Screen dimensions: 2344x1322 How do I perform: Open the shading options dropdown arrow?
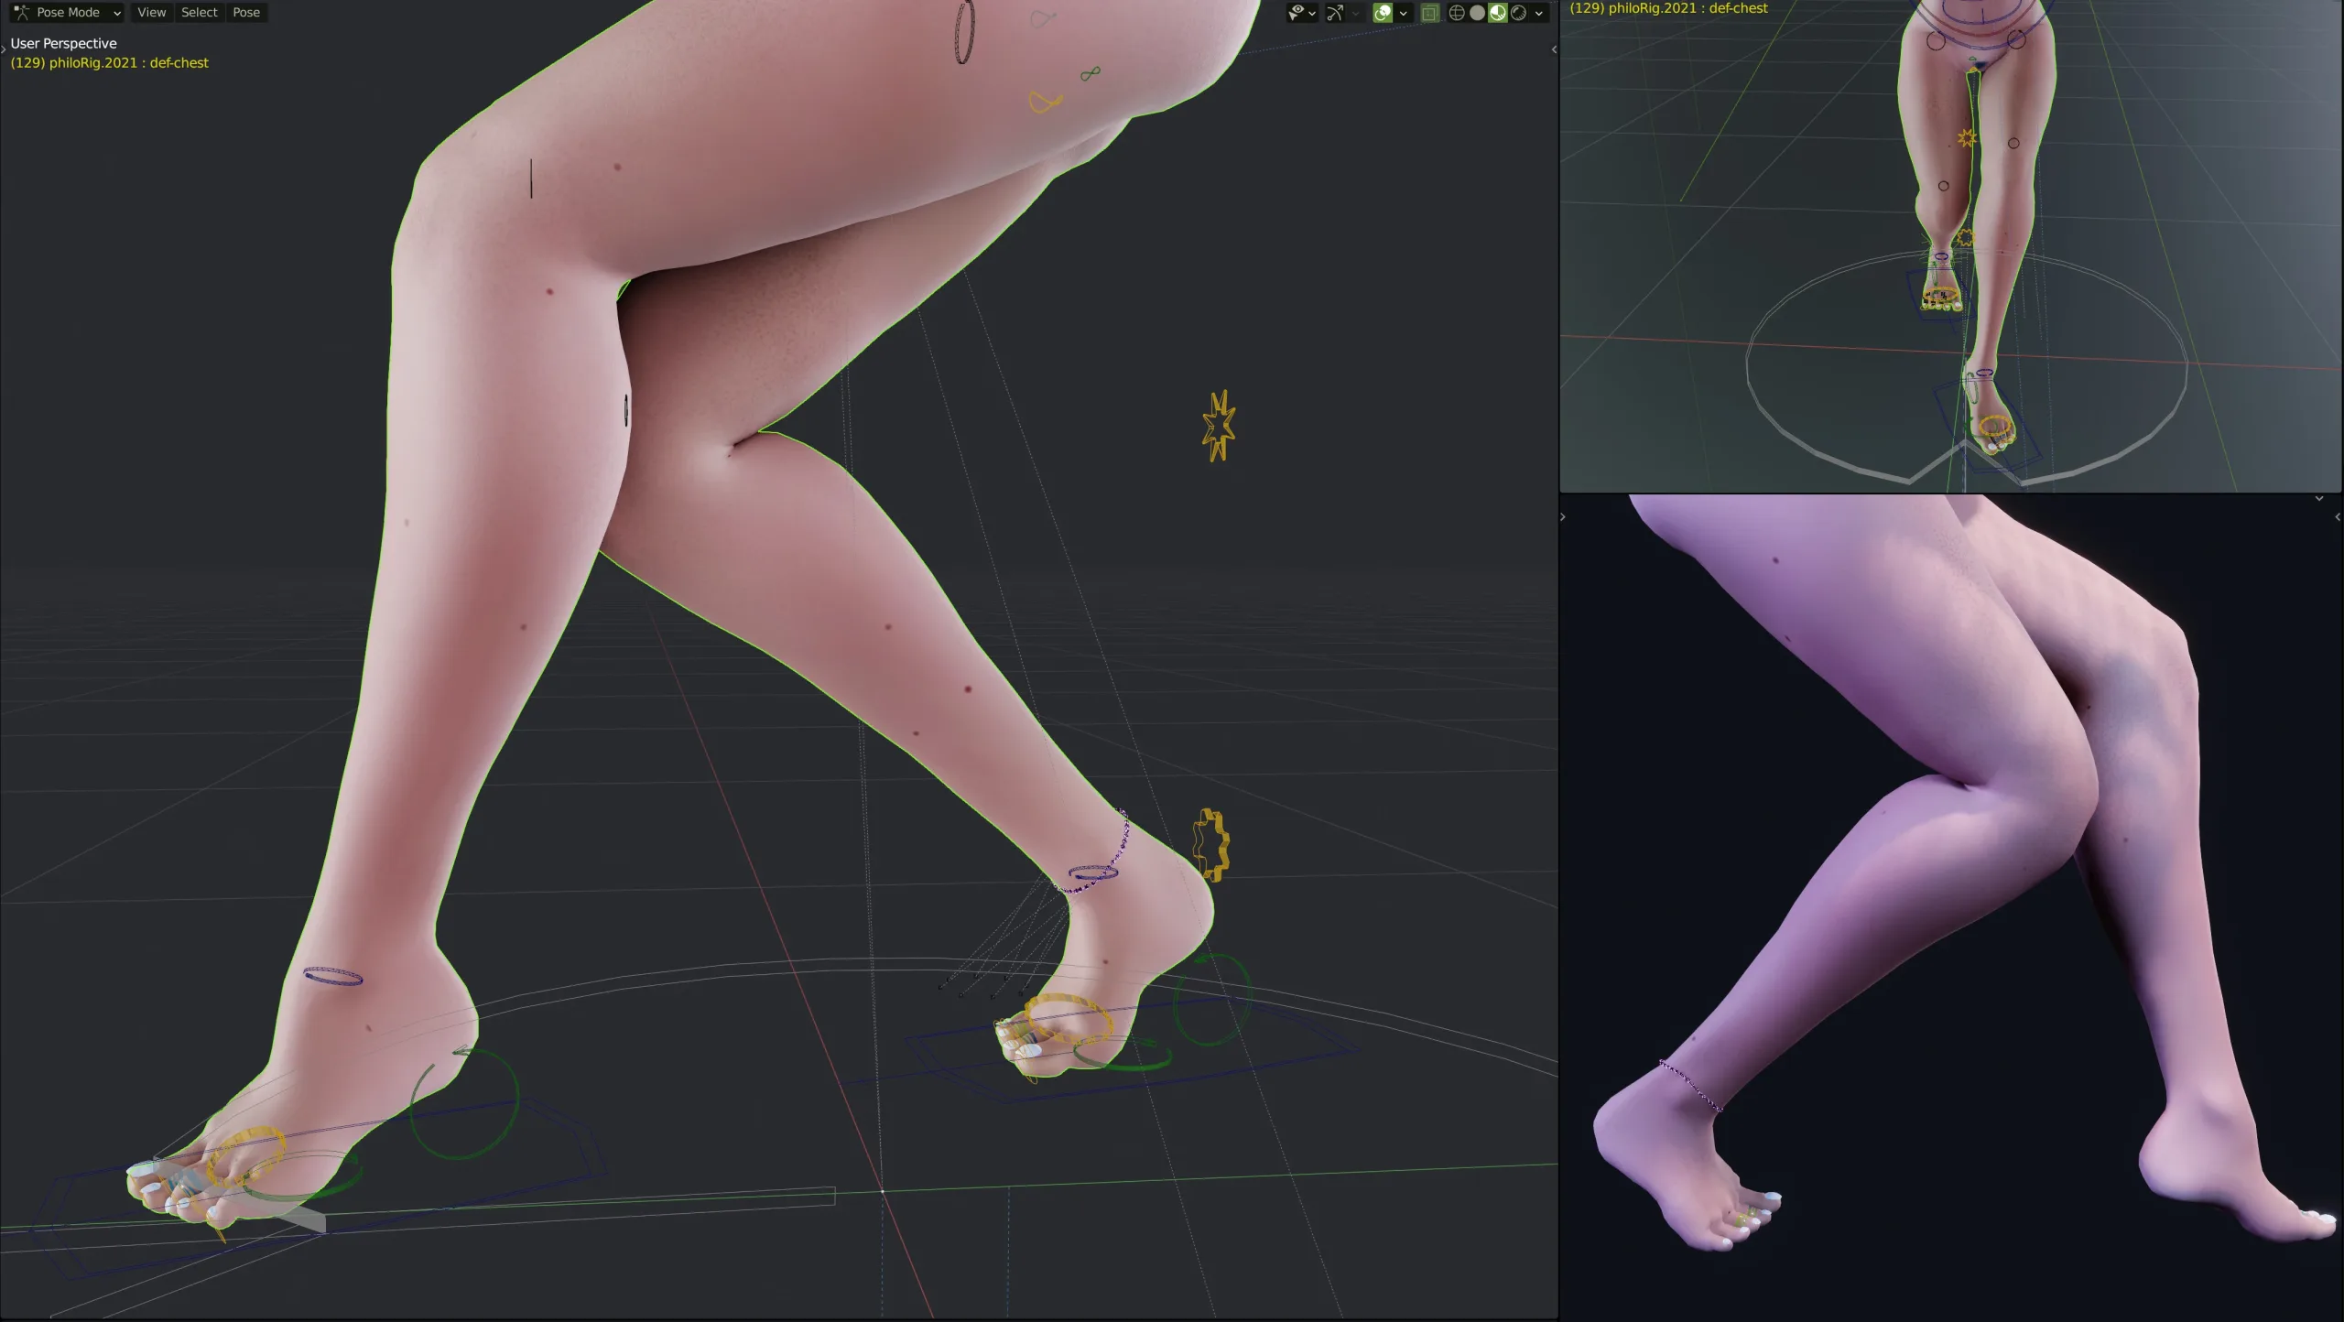pyautogui.click(x=1539, y=13)
